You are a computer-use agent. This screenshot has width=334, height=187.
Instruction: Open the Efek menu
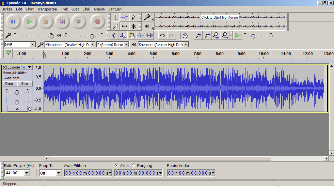(x=86, y=9)
